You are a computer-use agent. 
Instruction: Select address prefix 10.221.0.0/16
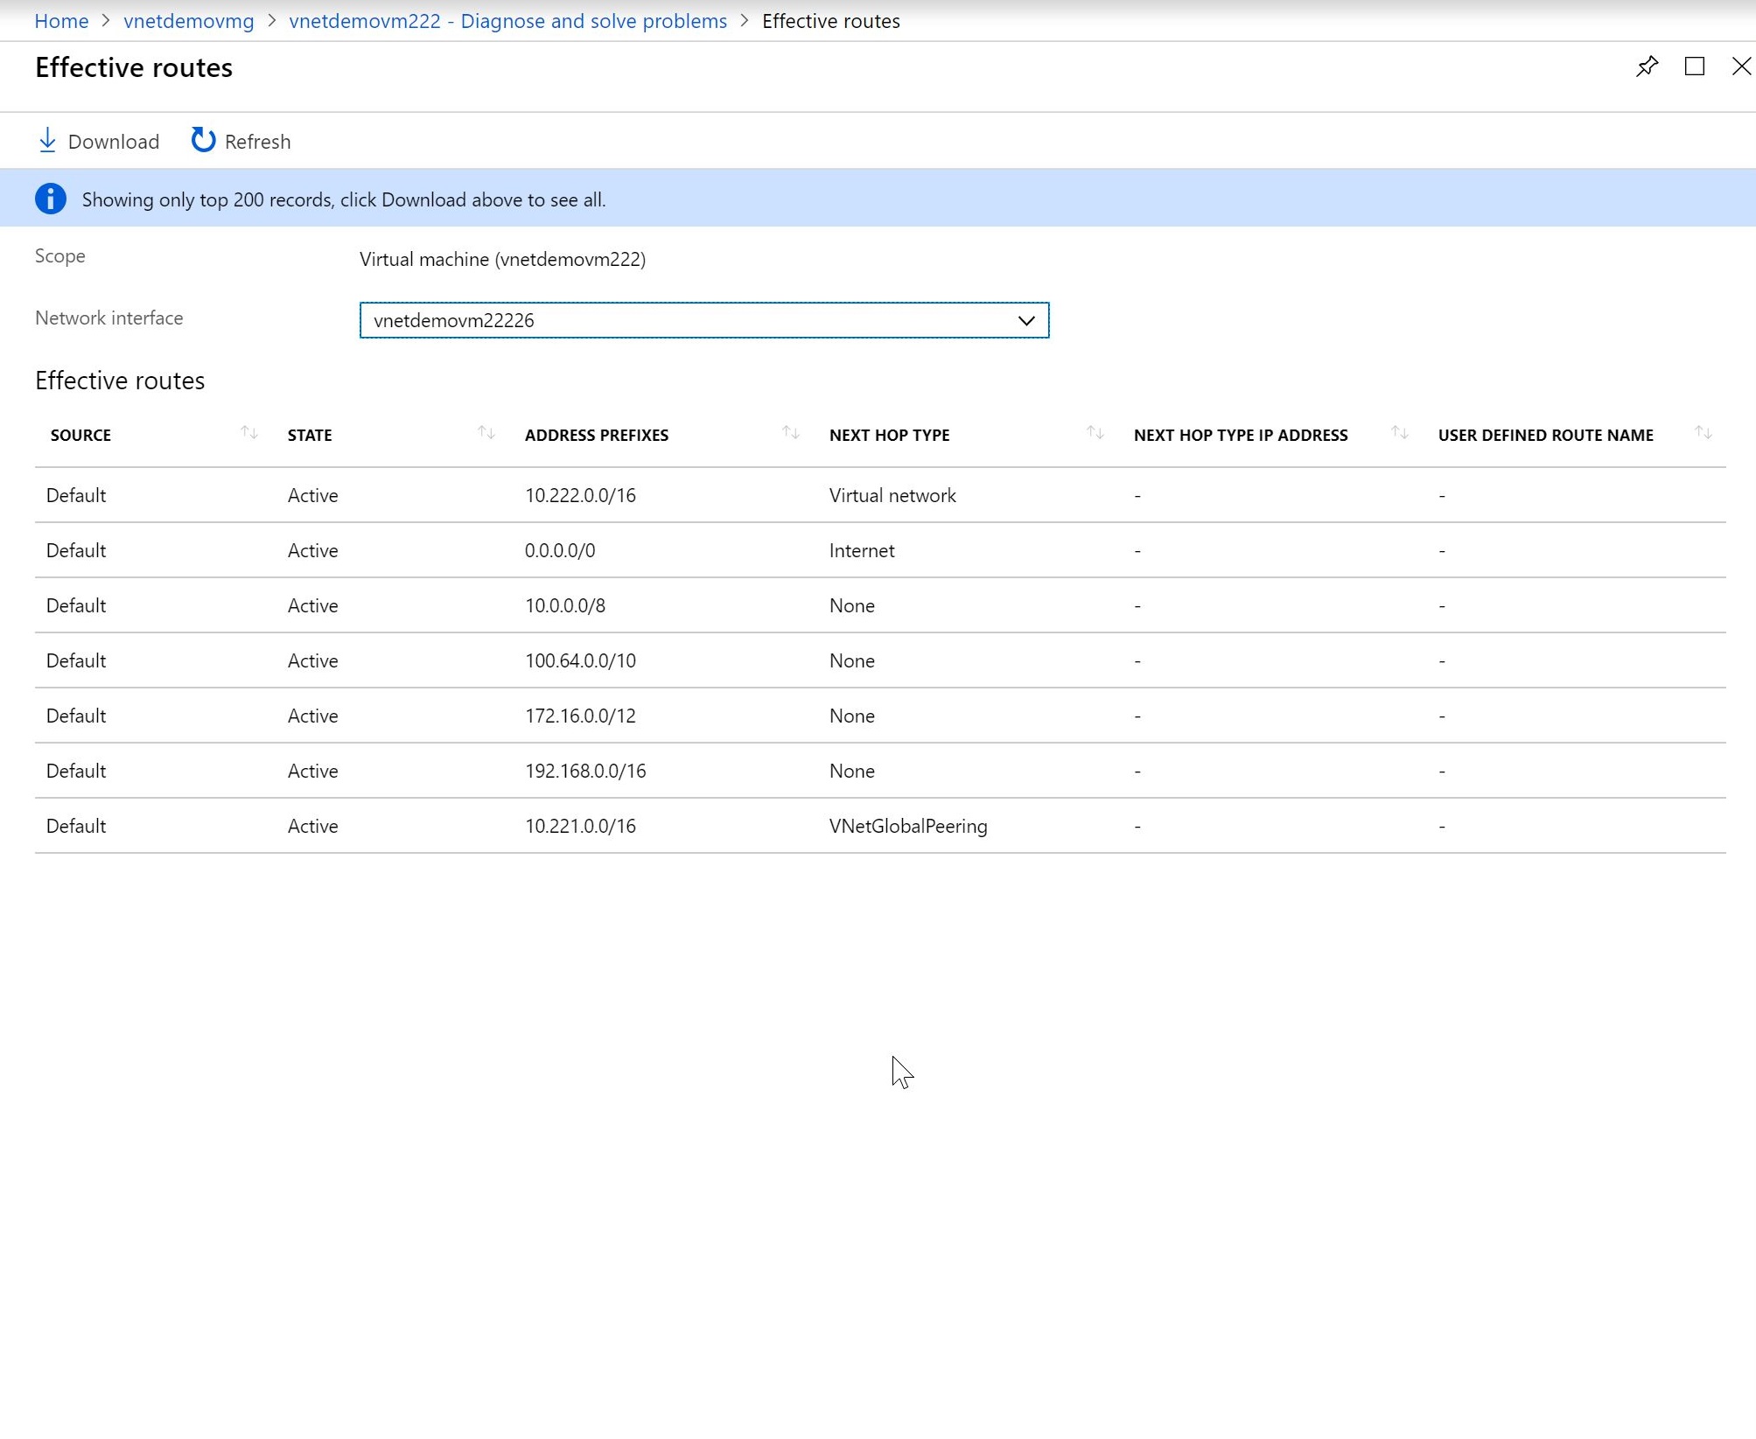click(x=581, y=826)
